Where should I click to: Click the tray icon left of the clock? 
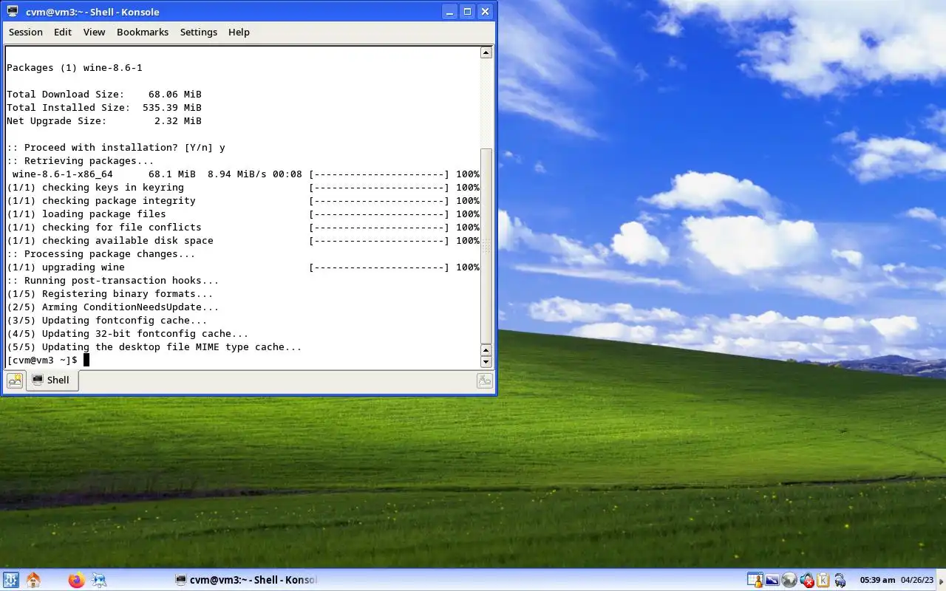coord(840,580)
